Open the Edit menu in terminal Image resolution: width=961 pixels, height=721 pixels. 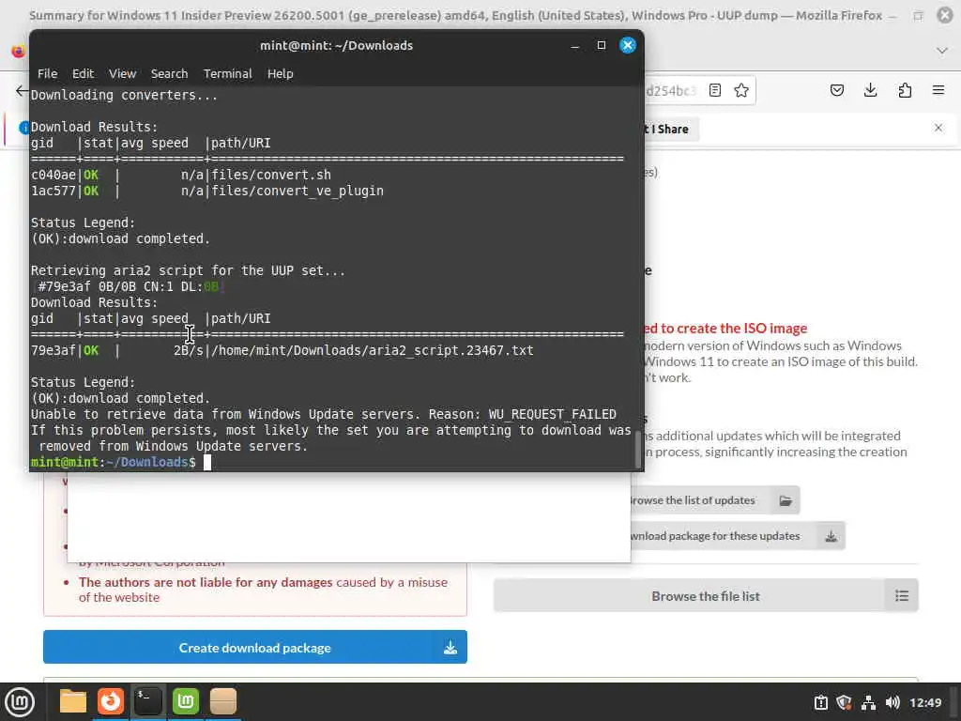(x=83, y=73)
